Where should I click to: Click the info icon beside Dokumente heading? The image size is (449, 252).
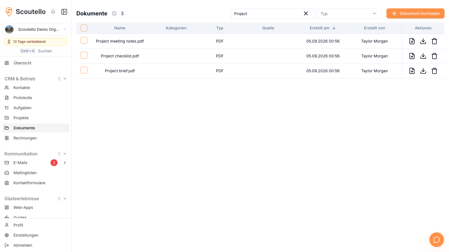tap(114, 13)
